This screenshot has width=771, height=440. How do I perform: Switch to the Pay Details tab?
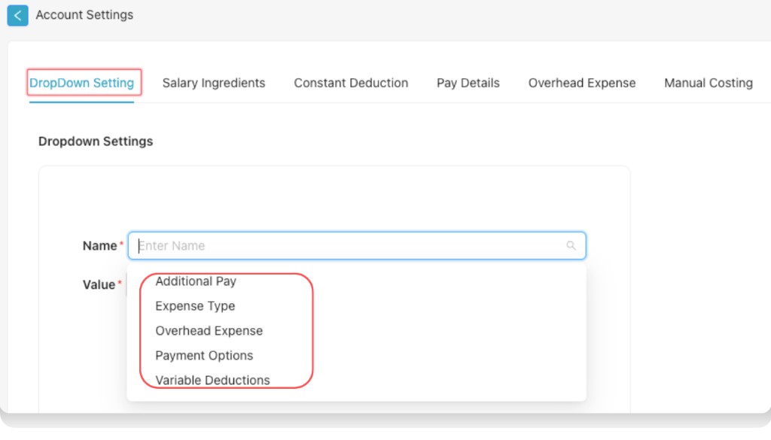[468, 83]
